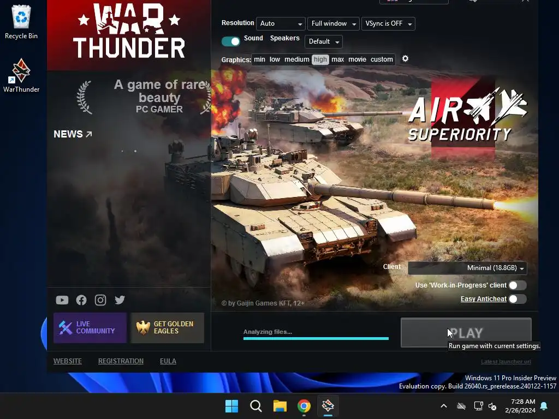Select movie graphics preset

click(357, 59)
